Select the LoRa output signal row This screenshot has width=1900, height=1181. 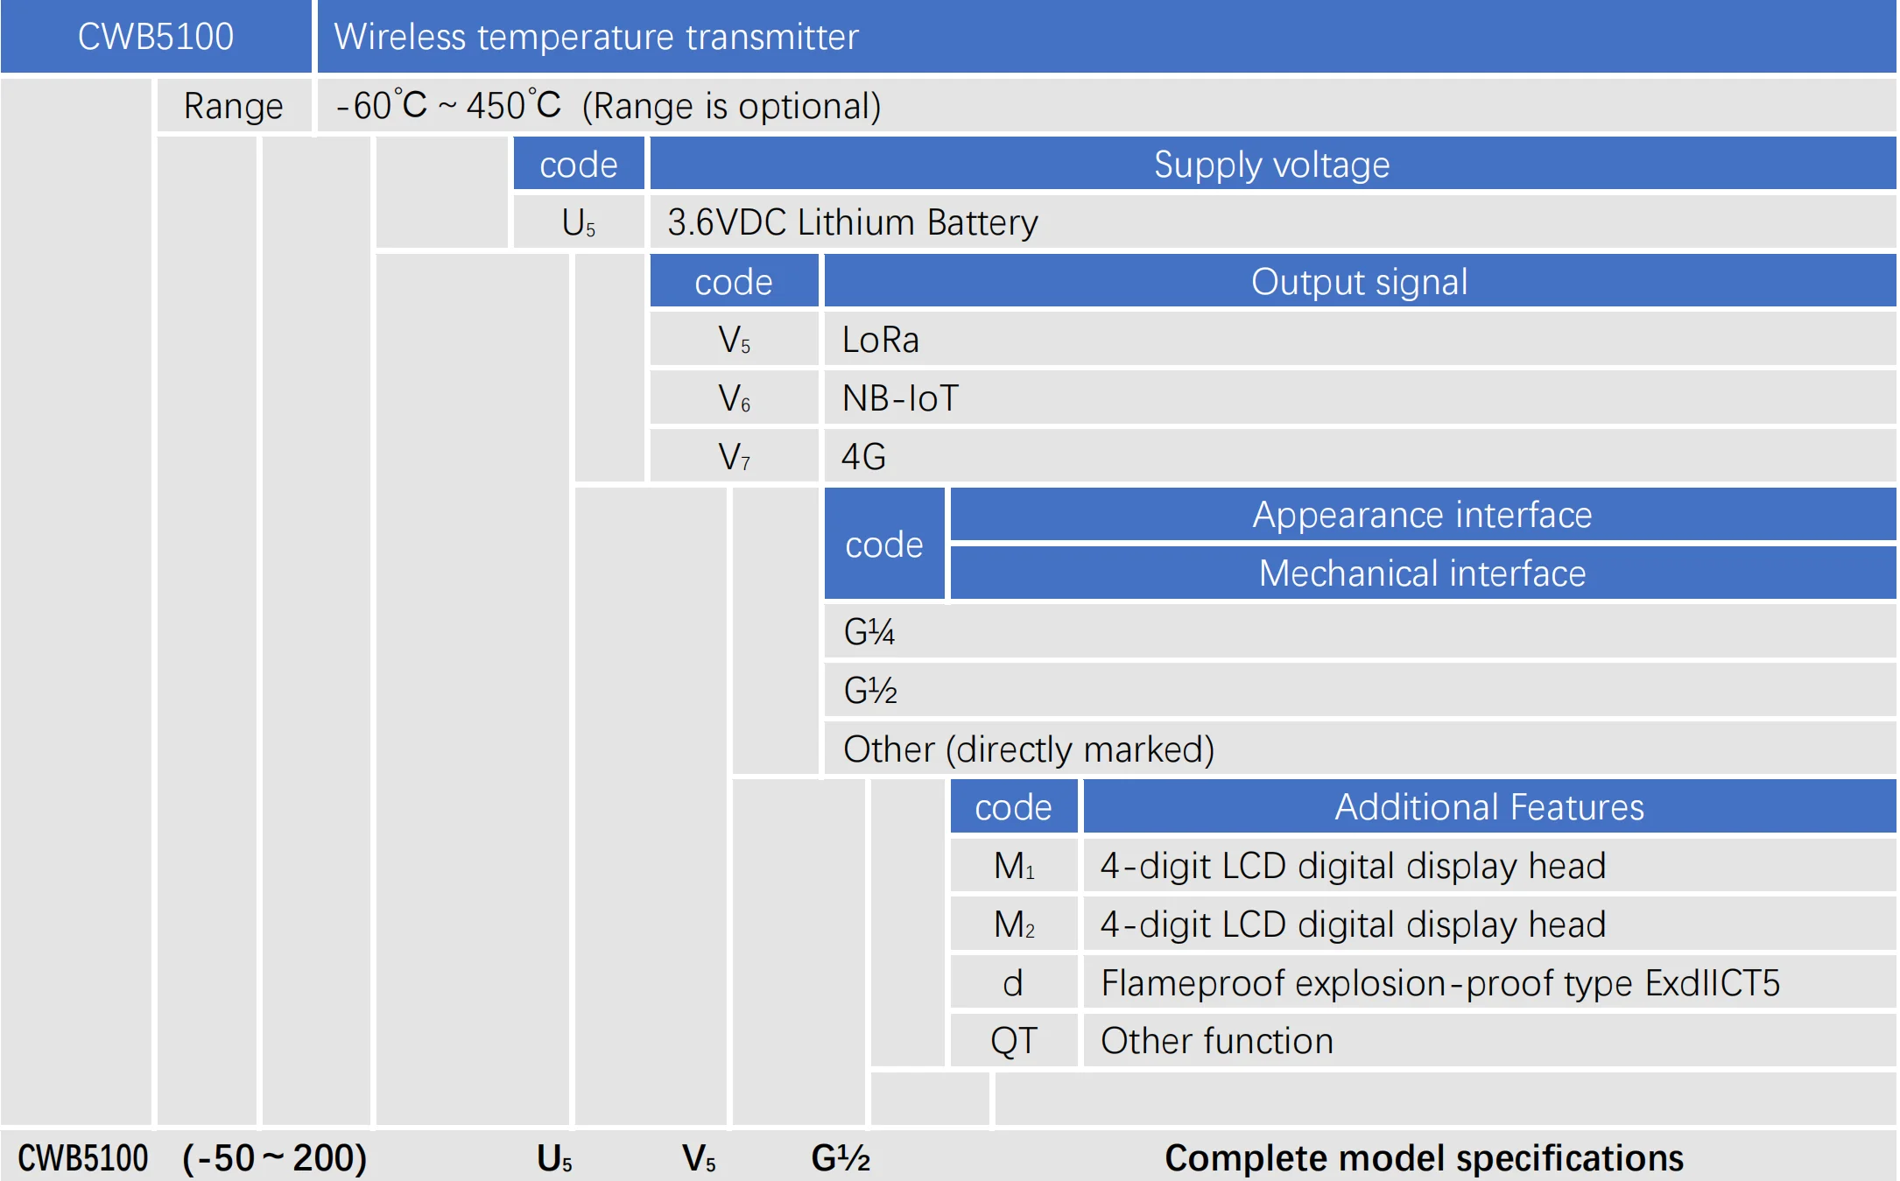pos(880,340)
